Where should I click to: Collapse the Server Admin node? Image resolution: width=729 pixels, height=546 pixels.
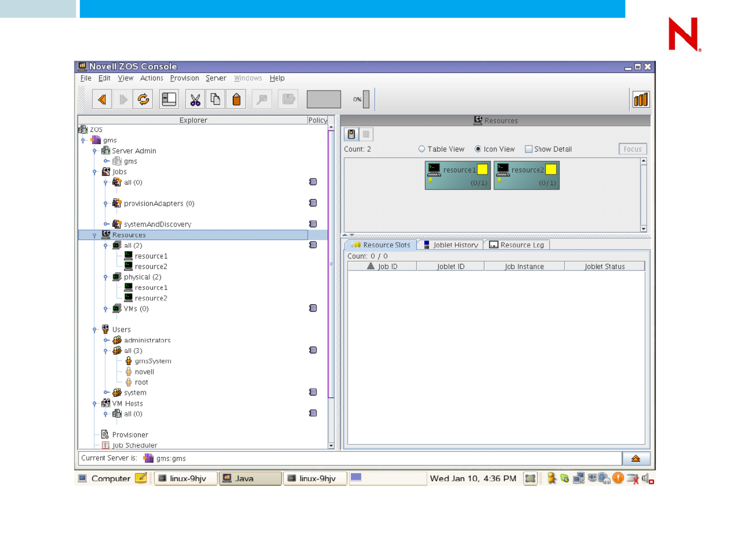coord(95,151)
